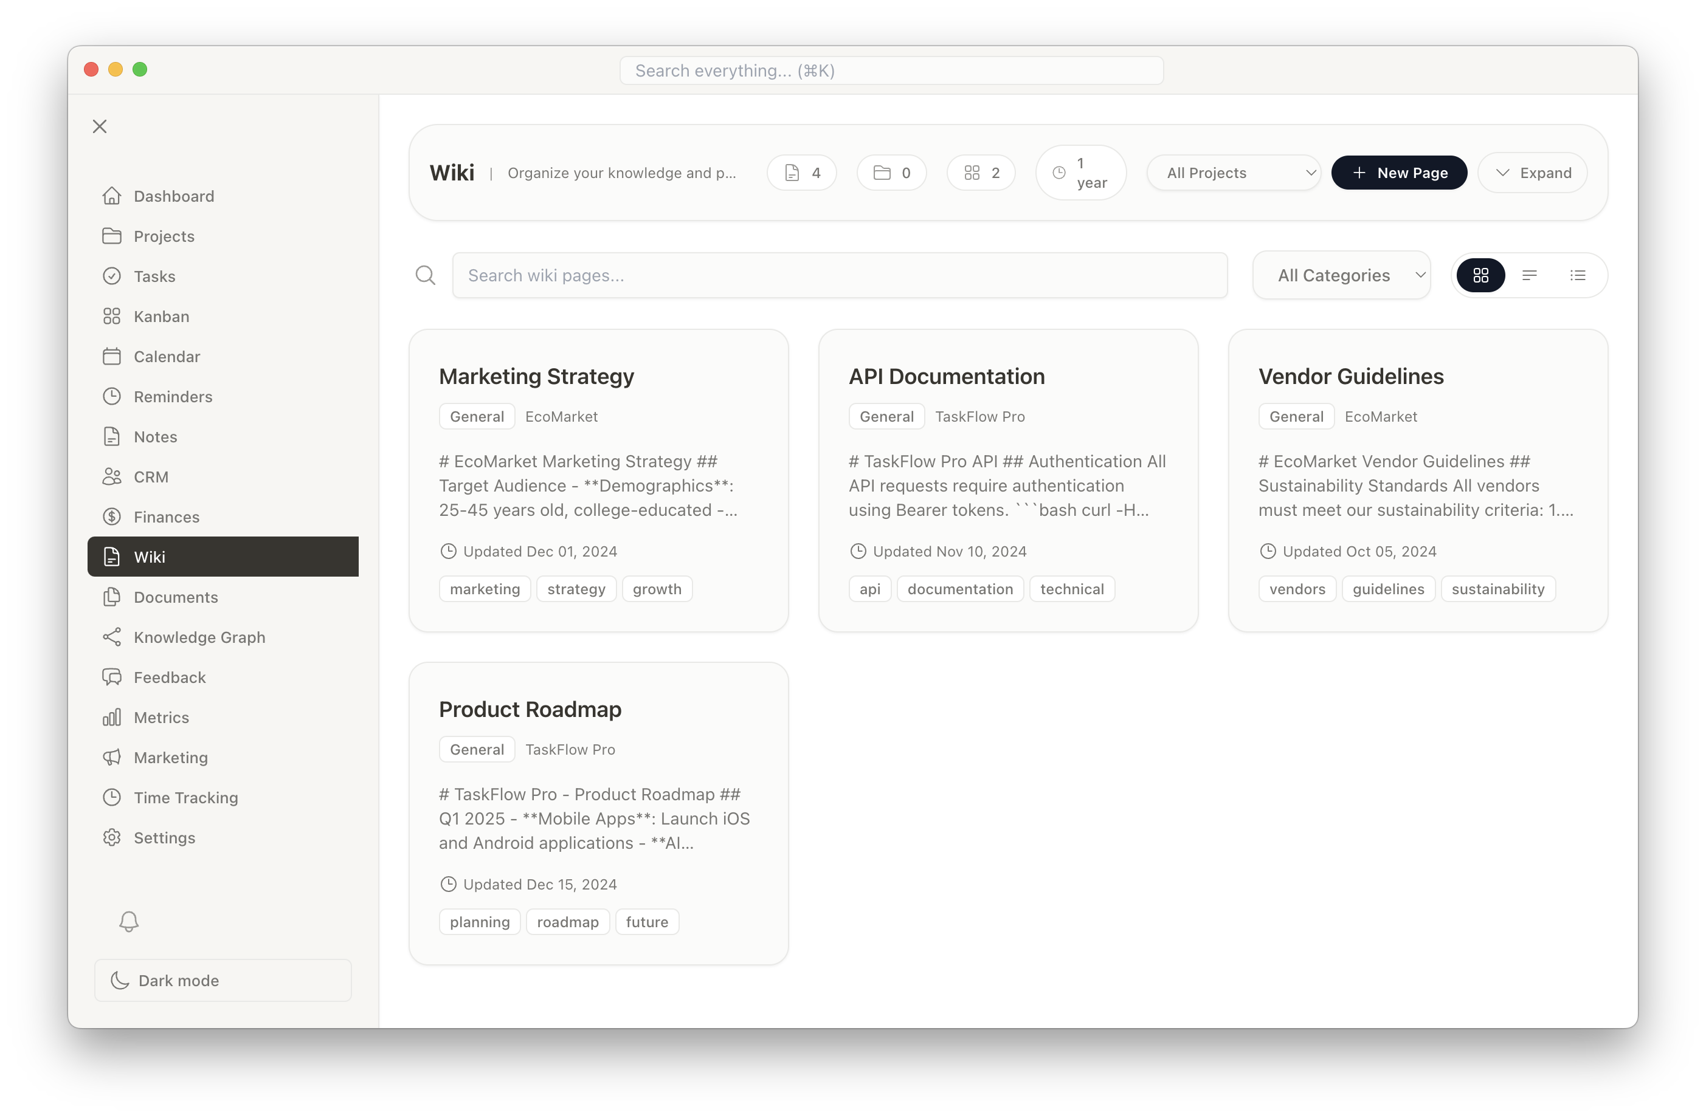The width and height of the screenshot is (1706, 1118).
Task: Click the Reminders clock icon
Action: tap(112, 396)
